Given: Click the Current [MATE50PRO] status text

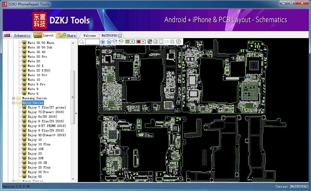Looking at the screenshot, I should (x=292, y=186).
